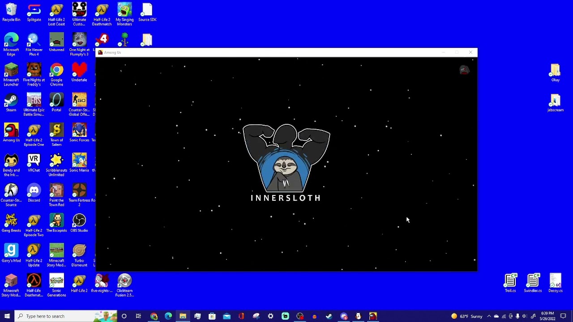This screenshot has height=322, width=573.
Task: Select the My Singing Monsters icon
Action: pyautogui.click(x=124, y=14)
